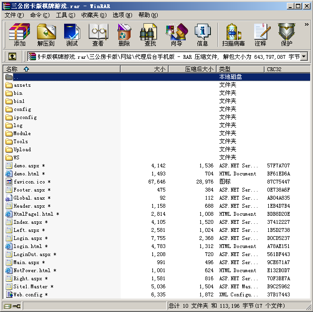Image resolution: width=313 pixels, height=312 pixels.
Task: Expand the archive path dropdown arrow
Action: (304, 57)
